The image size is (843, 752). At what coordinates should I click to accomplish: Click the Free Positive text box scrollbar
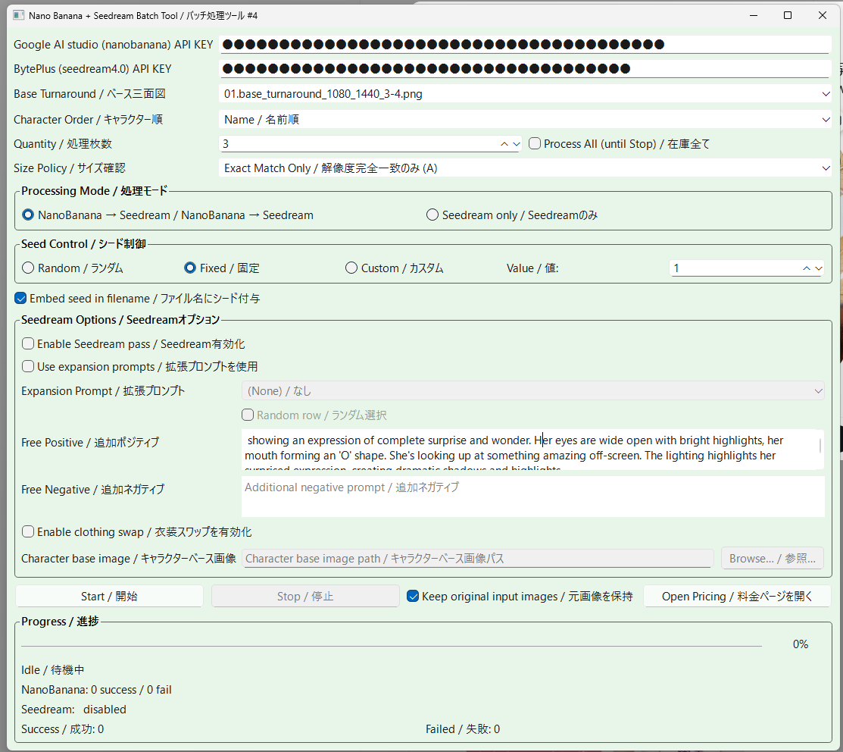tap(820, 446)
